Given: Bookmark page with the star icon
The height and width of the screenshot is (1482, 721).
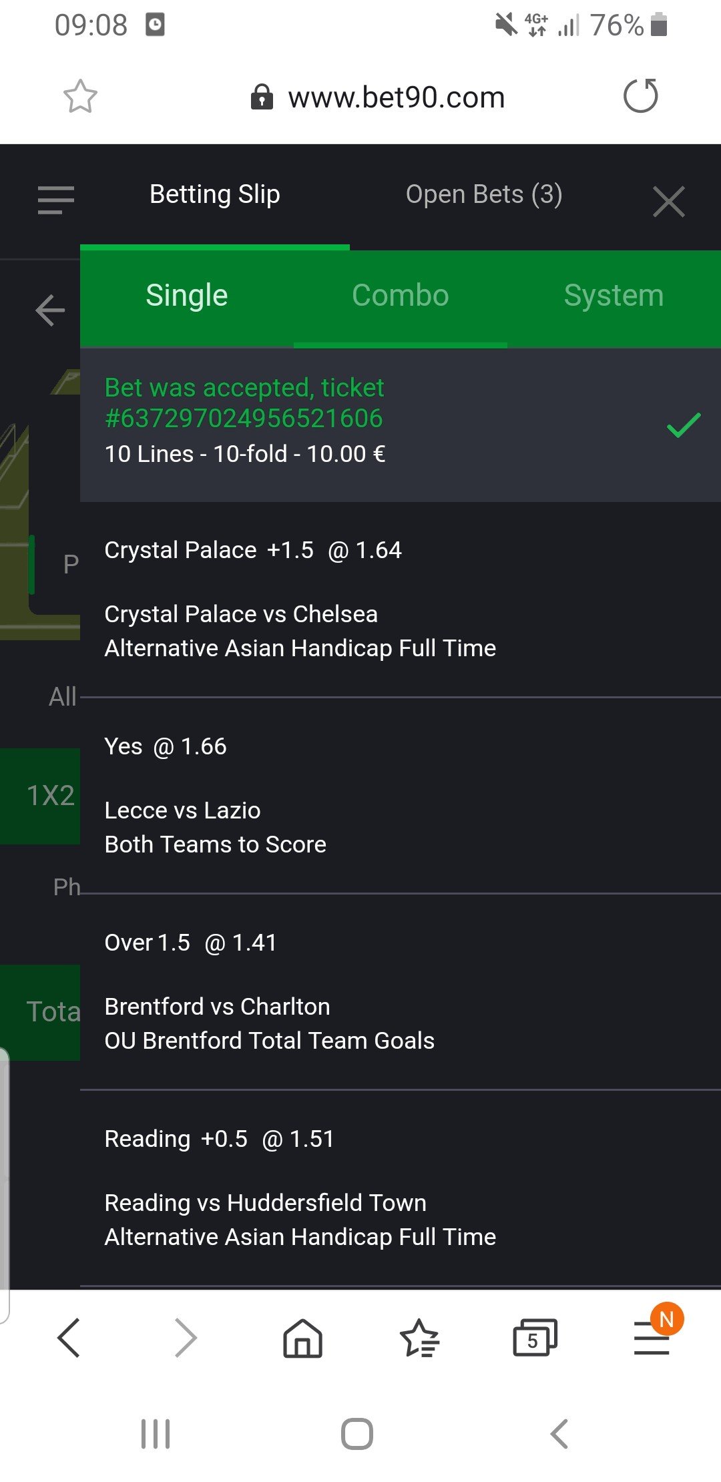Looking at the screenshot, I should [x=80, y=97].
